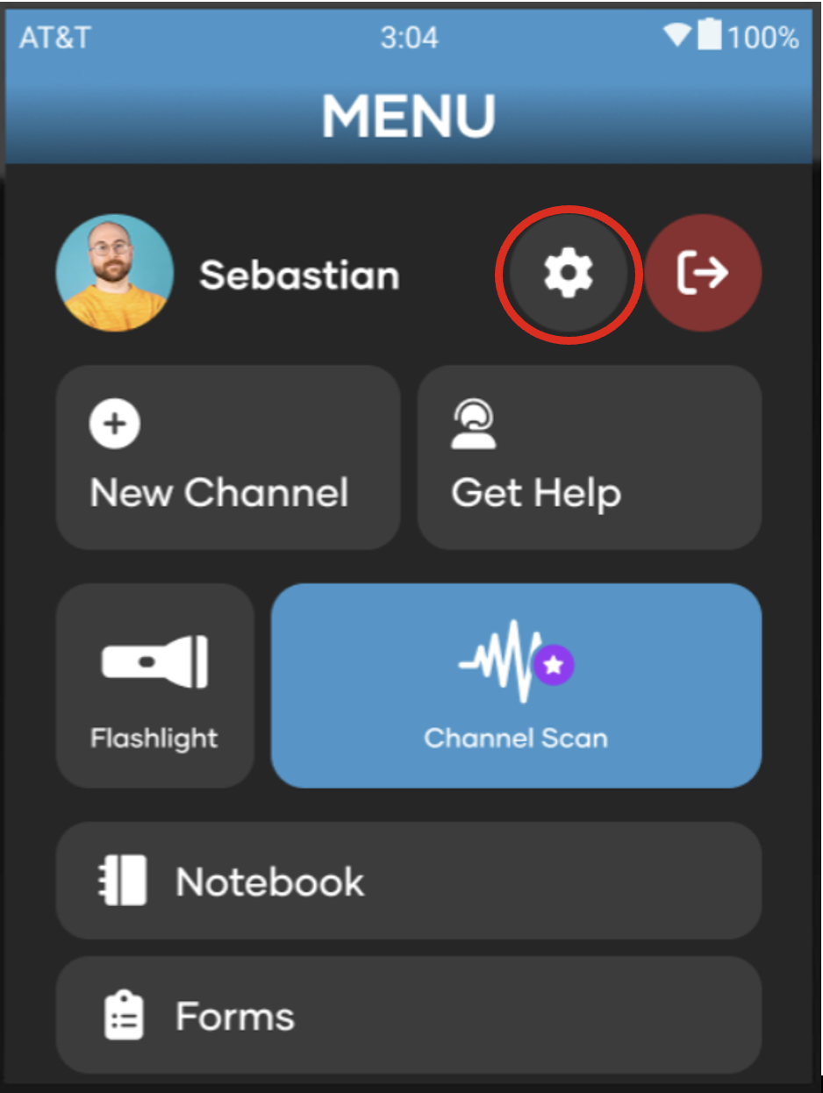Create a channel via New Channel text

[219, 492]
